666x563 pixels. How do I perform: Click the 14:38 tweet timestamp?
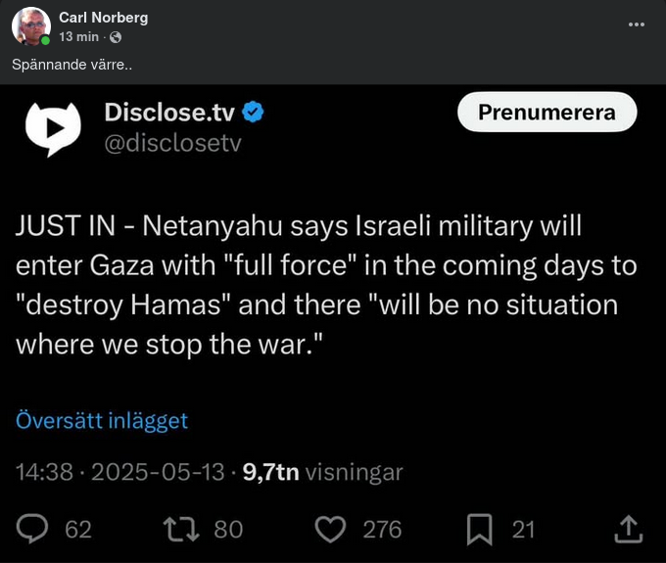44,472
